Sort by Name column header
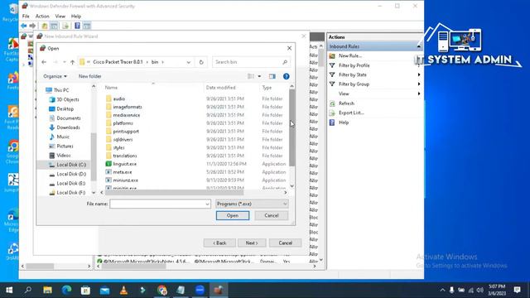The image size is (530, 298). coord(111,88)
